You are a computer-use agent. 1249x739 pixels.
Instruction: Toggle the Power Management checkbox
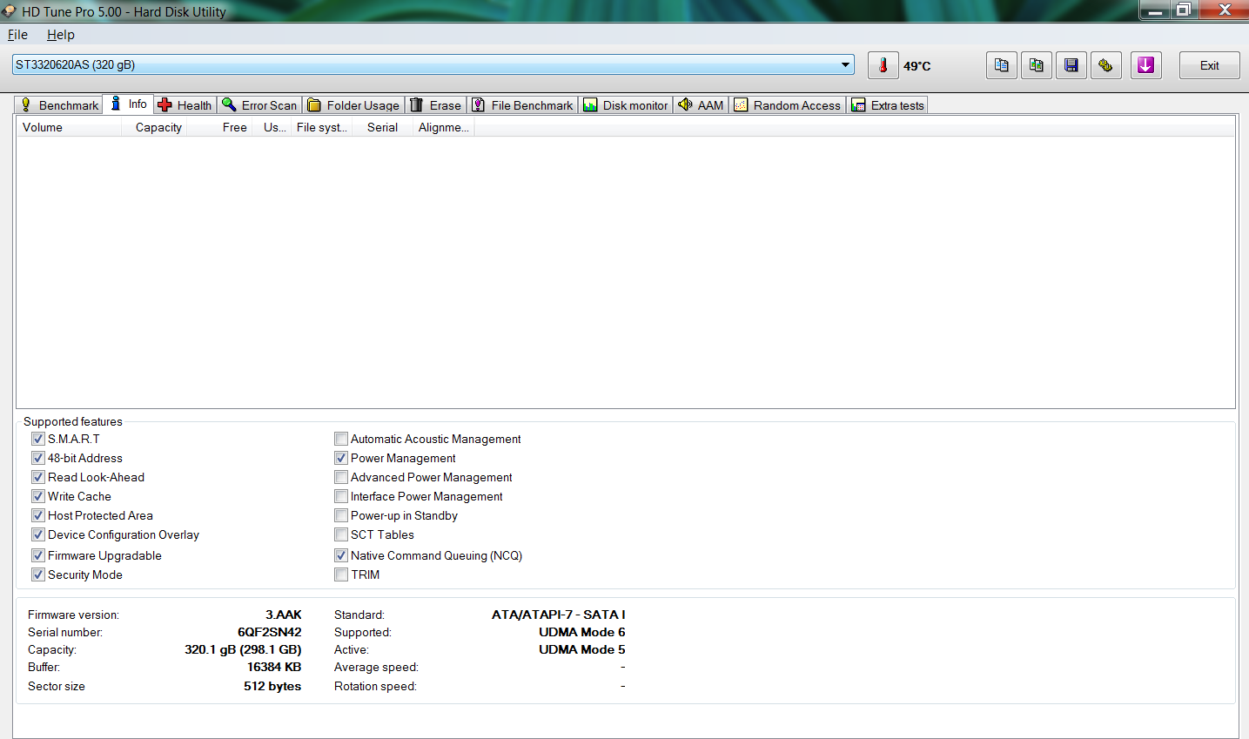tap(341, 458)
